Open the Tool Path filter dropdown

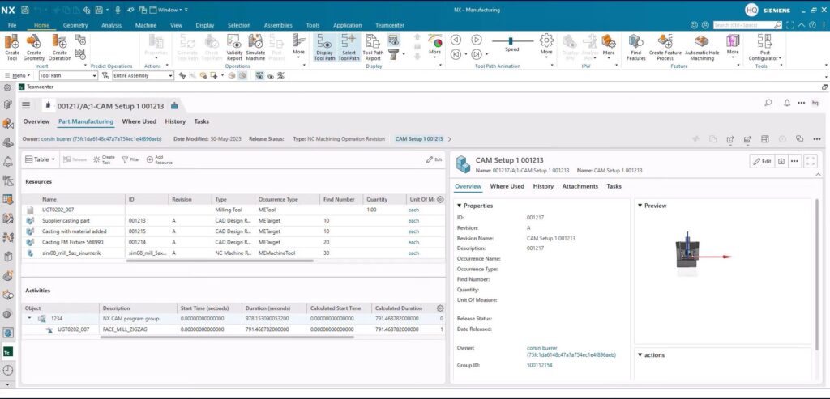click(94, 75)
